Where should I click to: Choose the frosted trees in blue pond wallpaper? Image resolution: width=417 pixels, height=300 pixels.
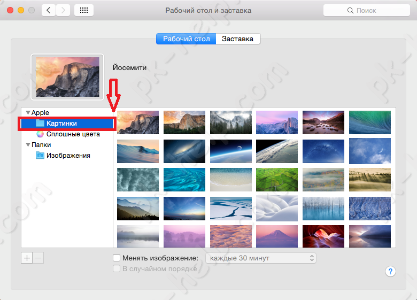(x=323, y=208)
